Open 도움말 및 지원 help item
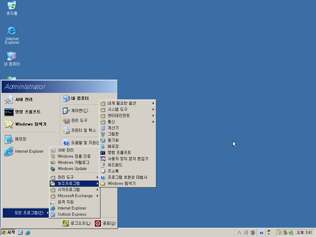Screen dimensions: 316x237 [x=81, y=143]
